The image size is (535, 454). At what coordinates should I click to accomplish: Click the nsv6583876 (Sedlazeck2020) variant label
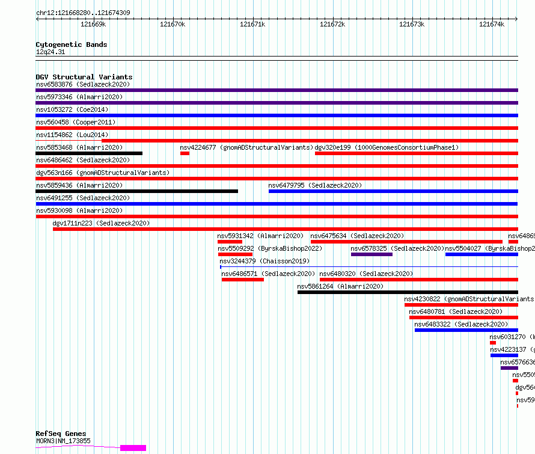click(x=83, y=84)
